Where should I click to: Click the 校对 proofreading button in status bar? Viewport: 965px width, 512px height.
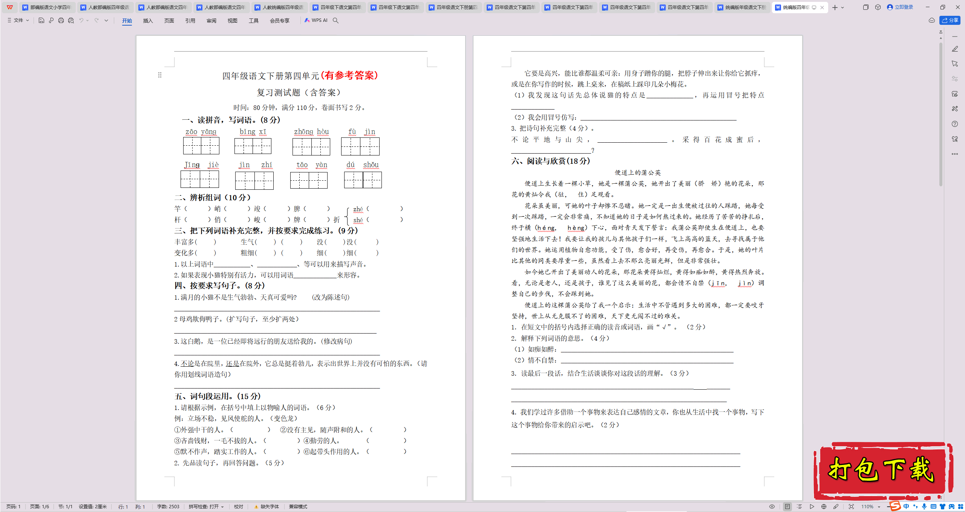[239, 507]
